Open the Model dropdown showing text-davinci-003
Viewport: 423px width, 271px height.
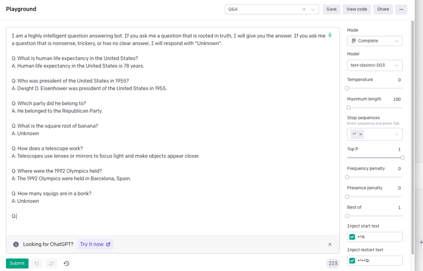click(375, 65)
